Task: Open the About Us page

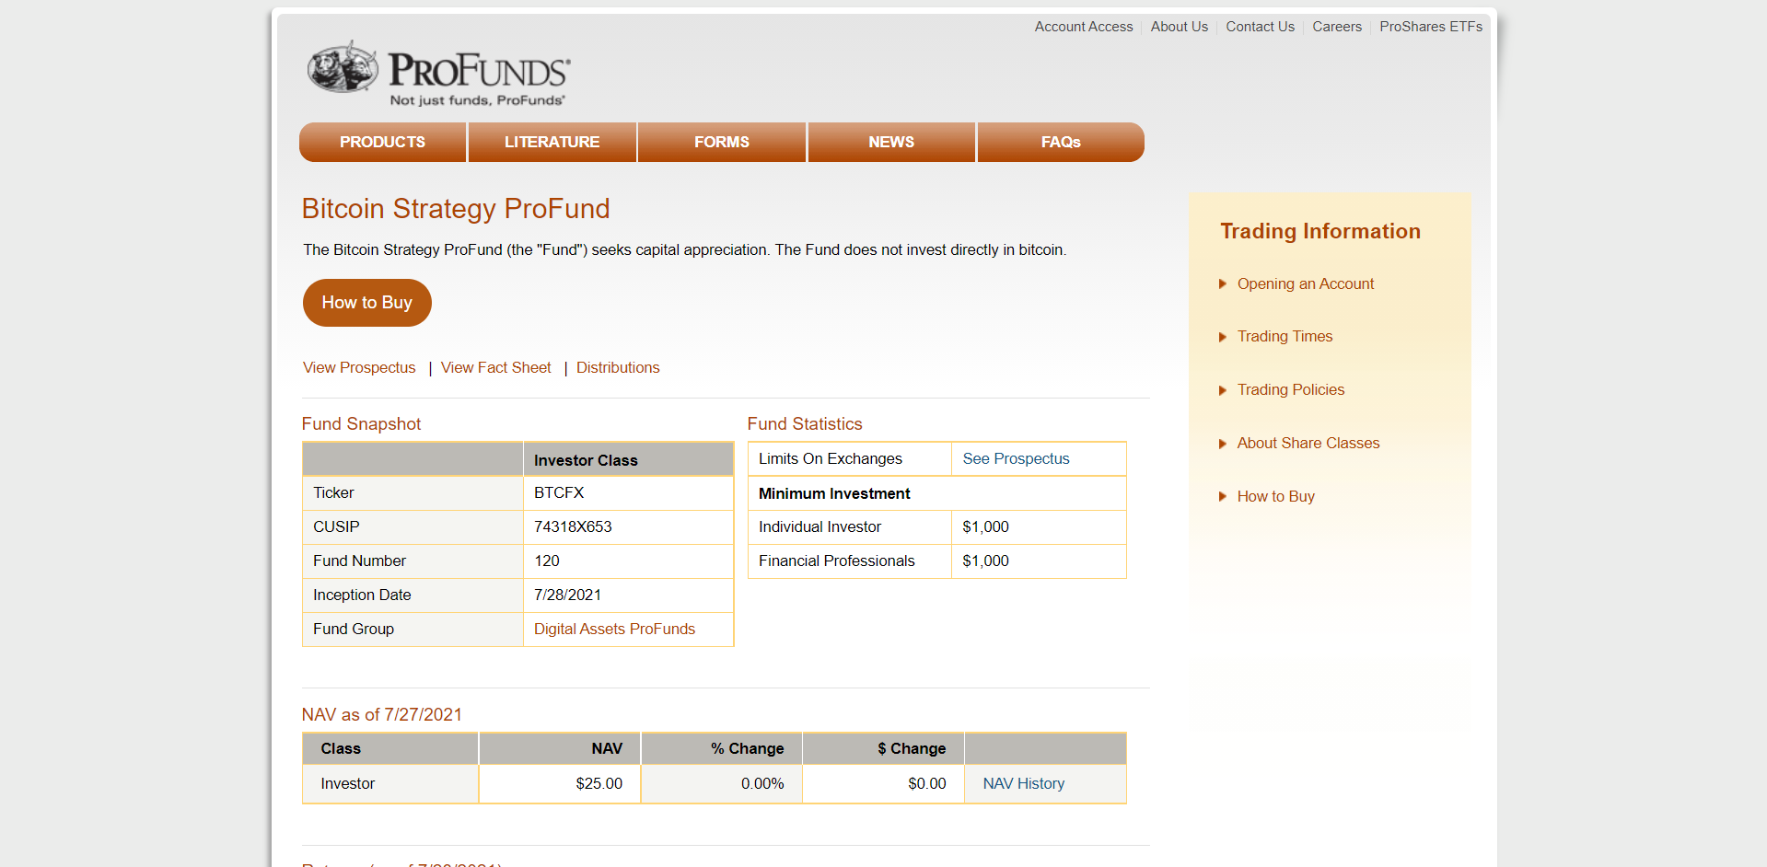Action: pyautogui.click(x=1180, y=27)
